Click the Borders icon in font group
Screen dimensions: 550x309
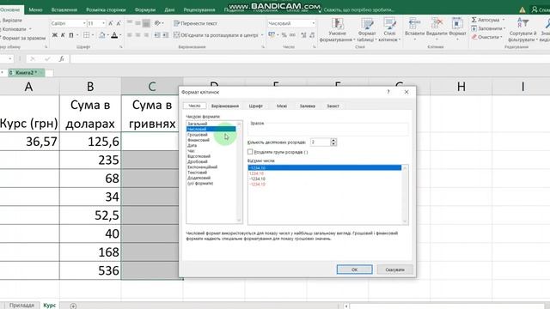point(86,35)
